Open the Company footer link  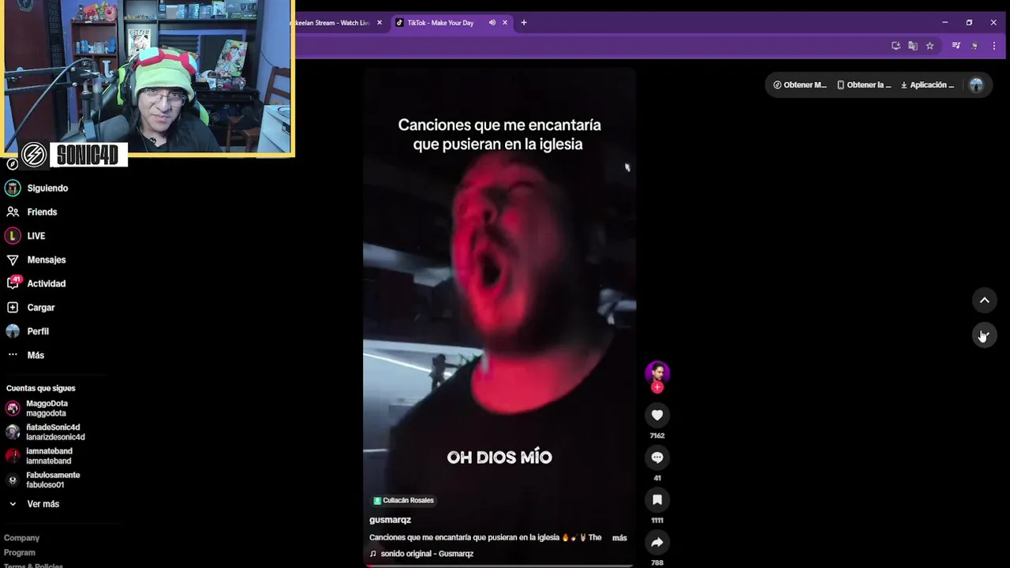21,538
